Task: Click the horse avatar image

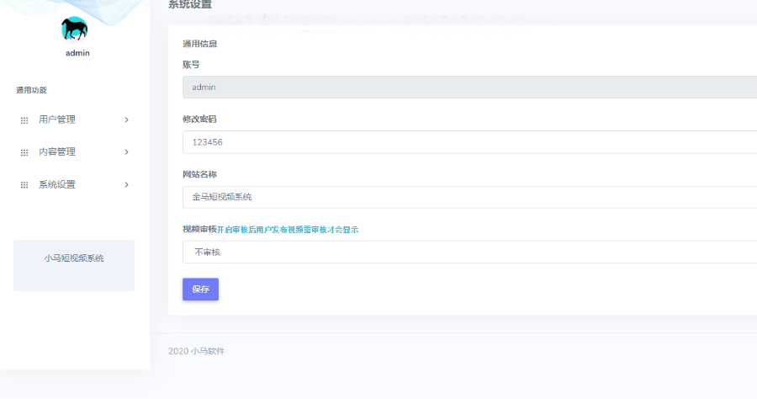Action: point(74,29)
